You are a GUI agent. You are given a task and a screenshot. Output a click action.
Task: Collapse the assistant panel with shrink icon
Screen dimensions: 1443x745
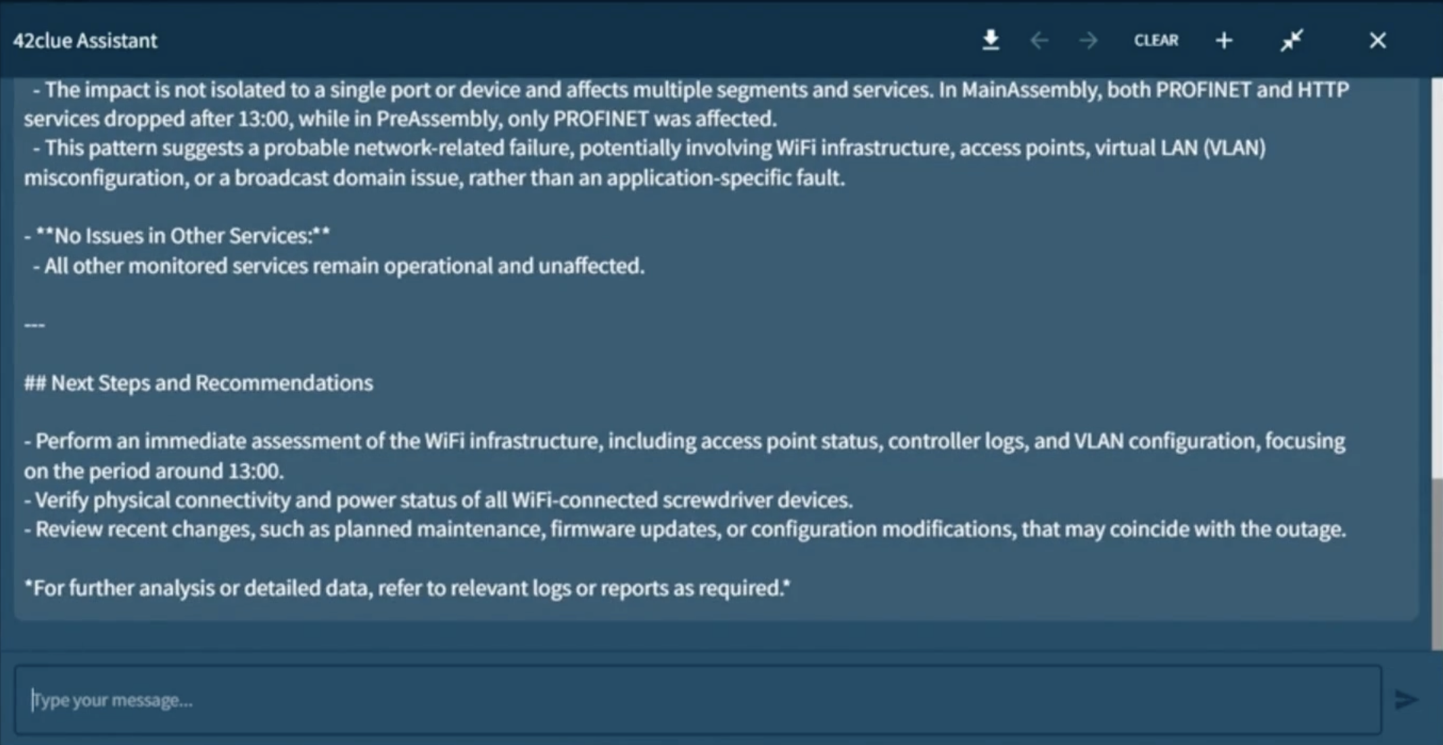1292,41
